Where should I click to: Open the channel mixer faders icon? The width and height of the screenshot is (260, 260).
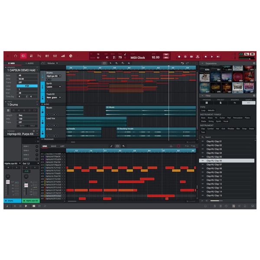(x=47, y=56)
